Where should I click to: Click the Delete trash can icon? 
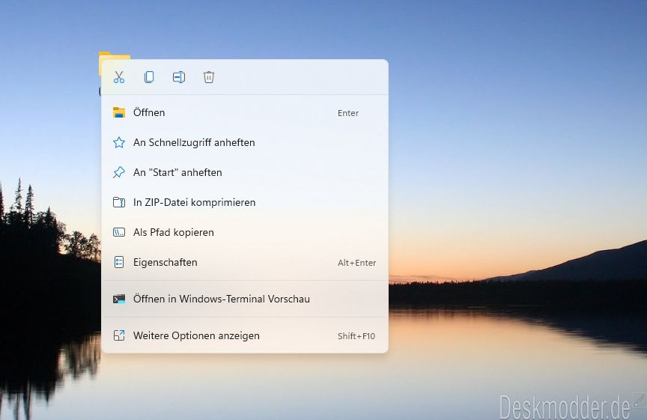pos(209,77)
